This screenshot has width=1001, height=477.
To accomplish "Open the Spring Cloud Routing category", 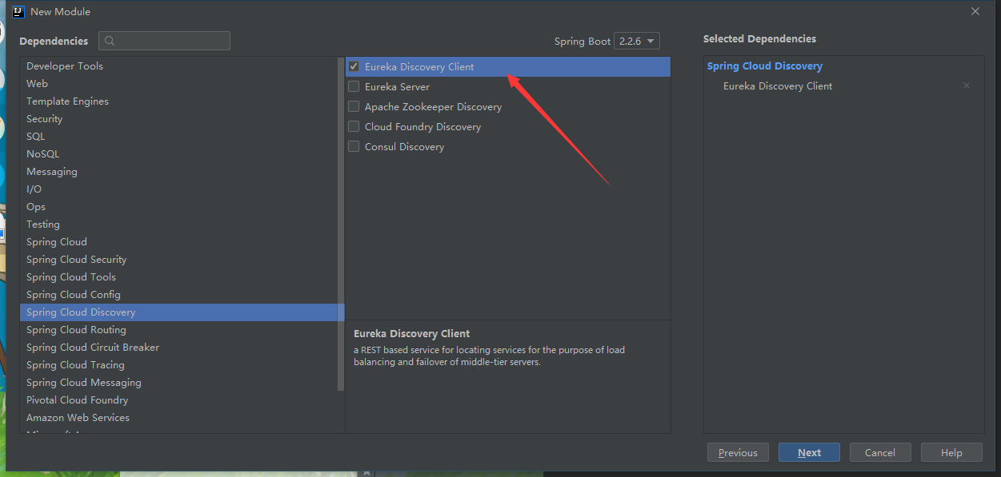I will 76,330.
